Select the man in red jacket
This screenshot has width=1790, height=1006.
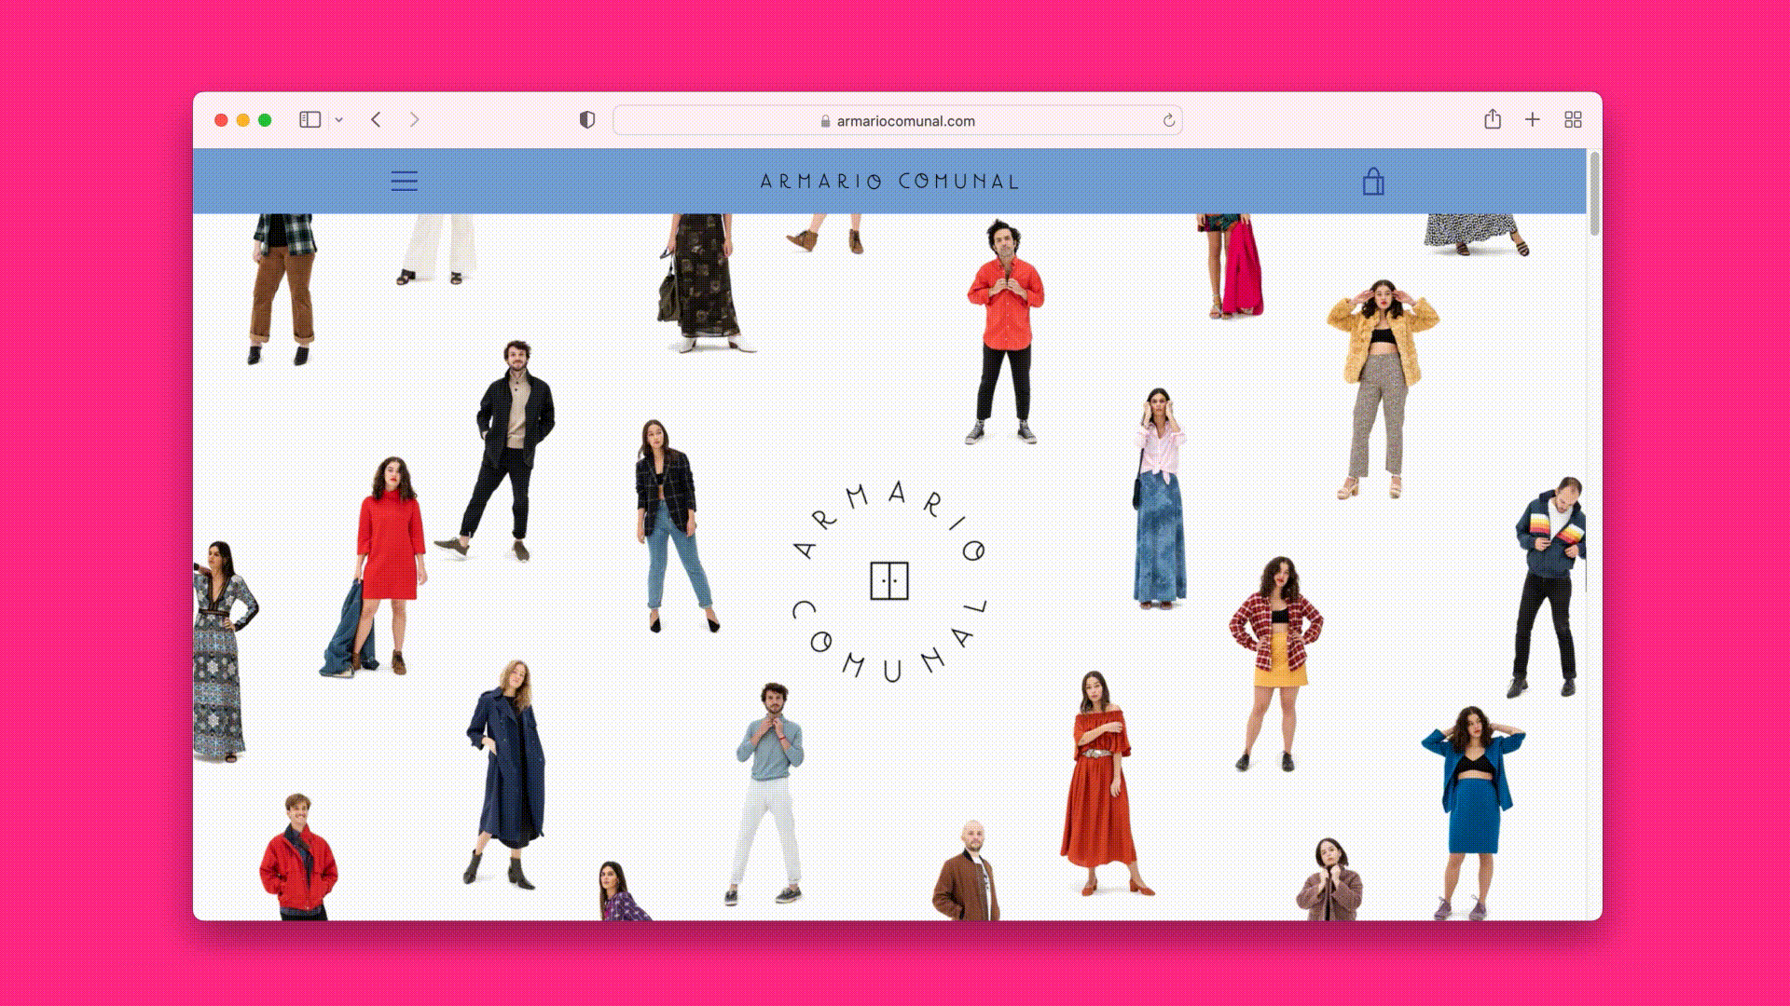pyautogui.click(x=298, y=857)
